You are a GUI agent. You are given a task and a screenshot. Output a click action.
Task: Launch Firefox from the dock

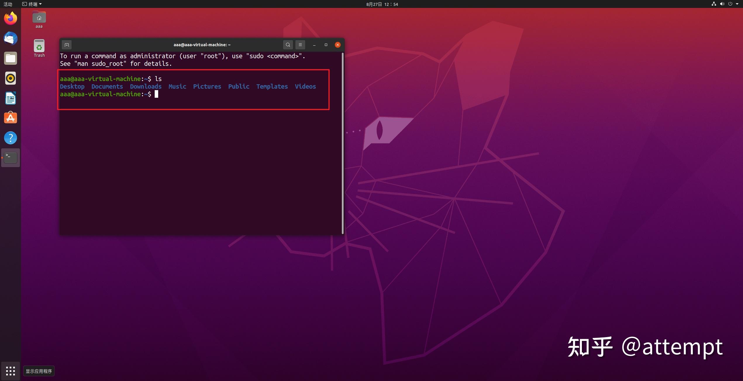[x=11, y=19]
